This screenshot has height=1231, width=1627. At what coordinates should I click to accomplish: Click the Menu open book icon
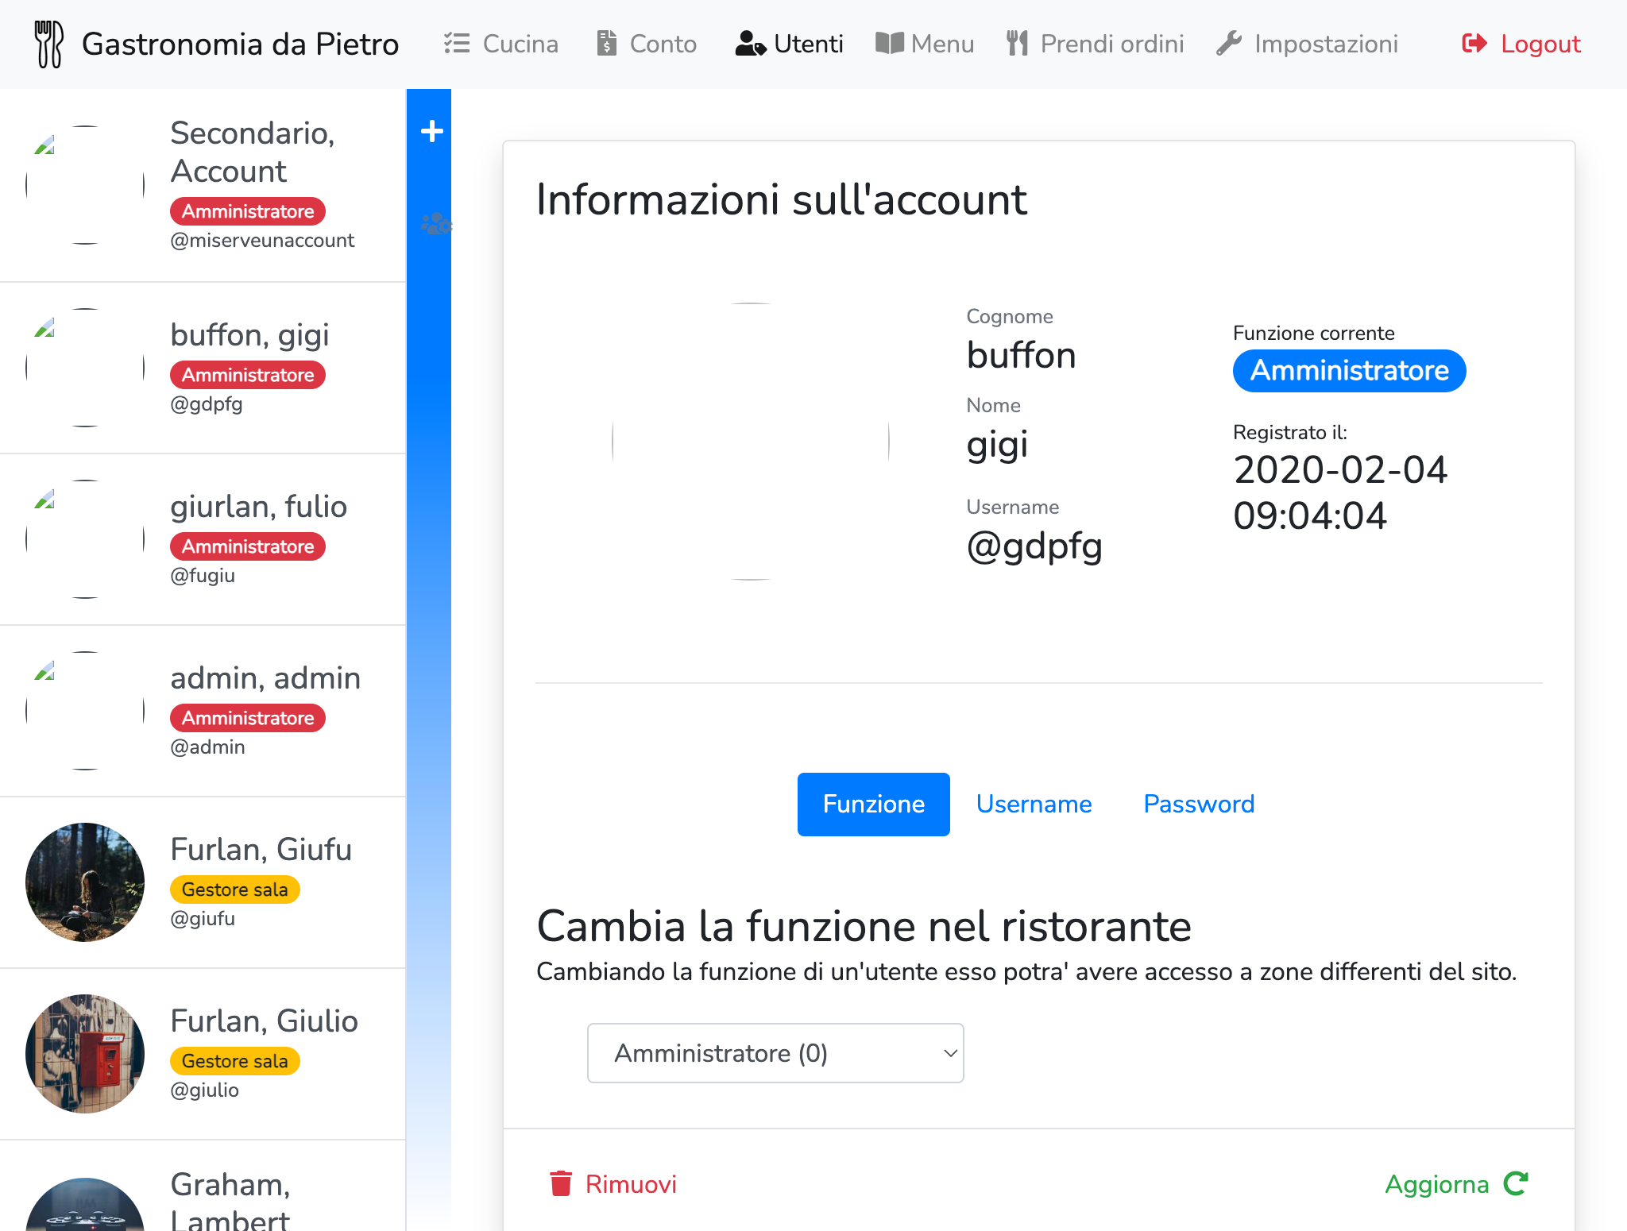(x=889, y=43)
